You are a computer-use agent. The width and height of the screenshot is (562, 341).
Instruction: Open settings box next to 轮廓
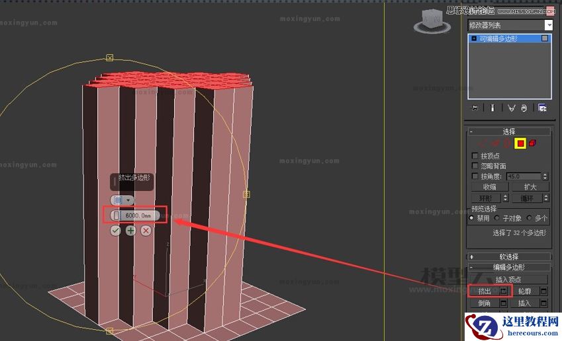[543, 291]
